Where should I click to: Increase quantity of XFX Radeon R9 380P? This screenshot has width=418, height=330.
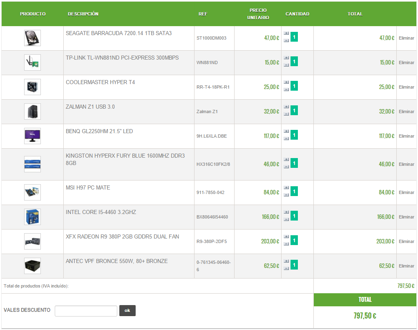286,237
